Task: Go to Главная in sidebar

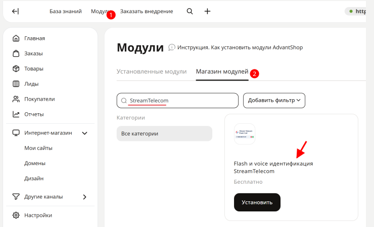Action: point(34,38)
